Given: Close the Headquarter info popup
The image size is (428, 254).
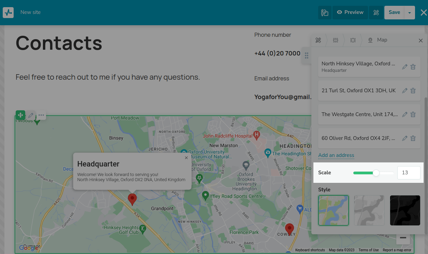Looking at the screenshot, I should click(x=186, y=158).
